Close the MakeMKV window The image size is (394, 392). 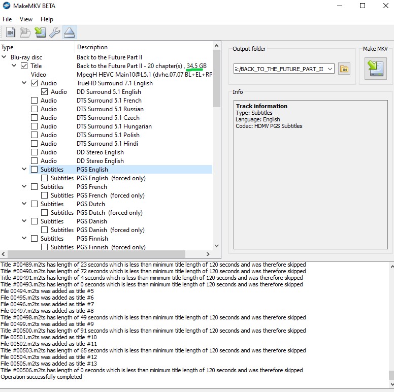click(386, 6)
